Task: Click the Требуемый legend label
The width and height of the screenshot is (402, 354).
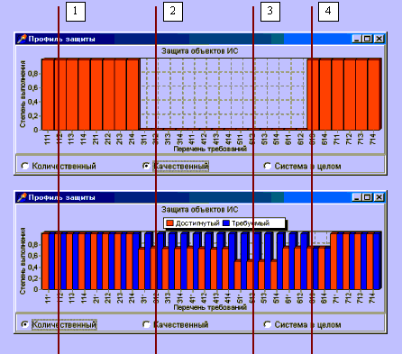Action: click(x=251, y=223)
